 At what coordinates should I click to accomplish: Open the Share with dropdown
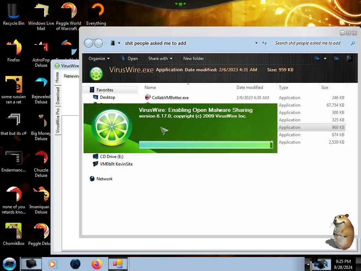point(160,59)
